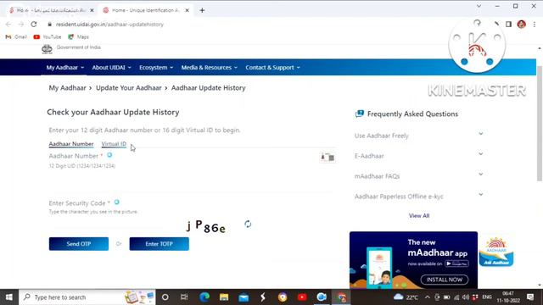Click INSTALL NOW on mAadhaar banner

point(445,280)
